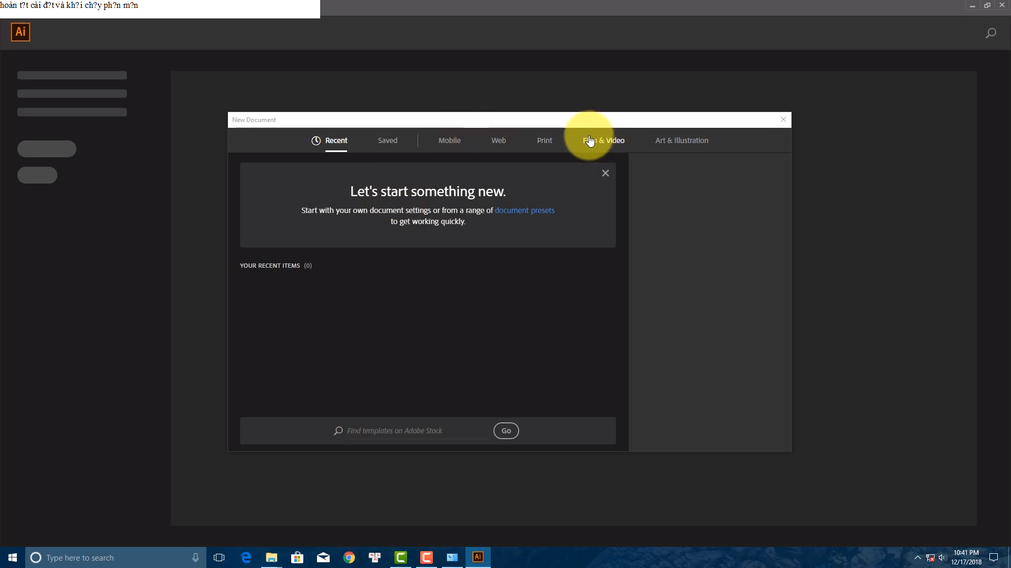Select the Mobile presets tab
The image size is (1011, 568).
coord(449,140)
